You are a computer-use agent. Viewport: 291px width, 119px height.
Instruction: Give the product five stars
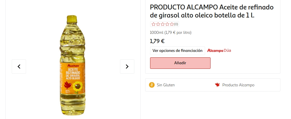tap(172, 24)
